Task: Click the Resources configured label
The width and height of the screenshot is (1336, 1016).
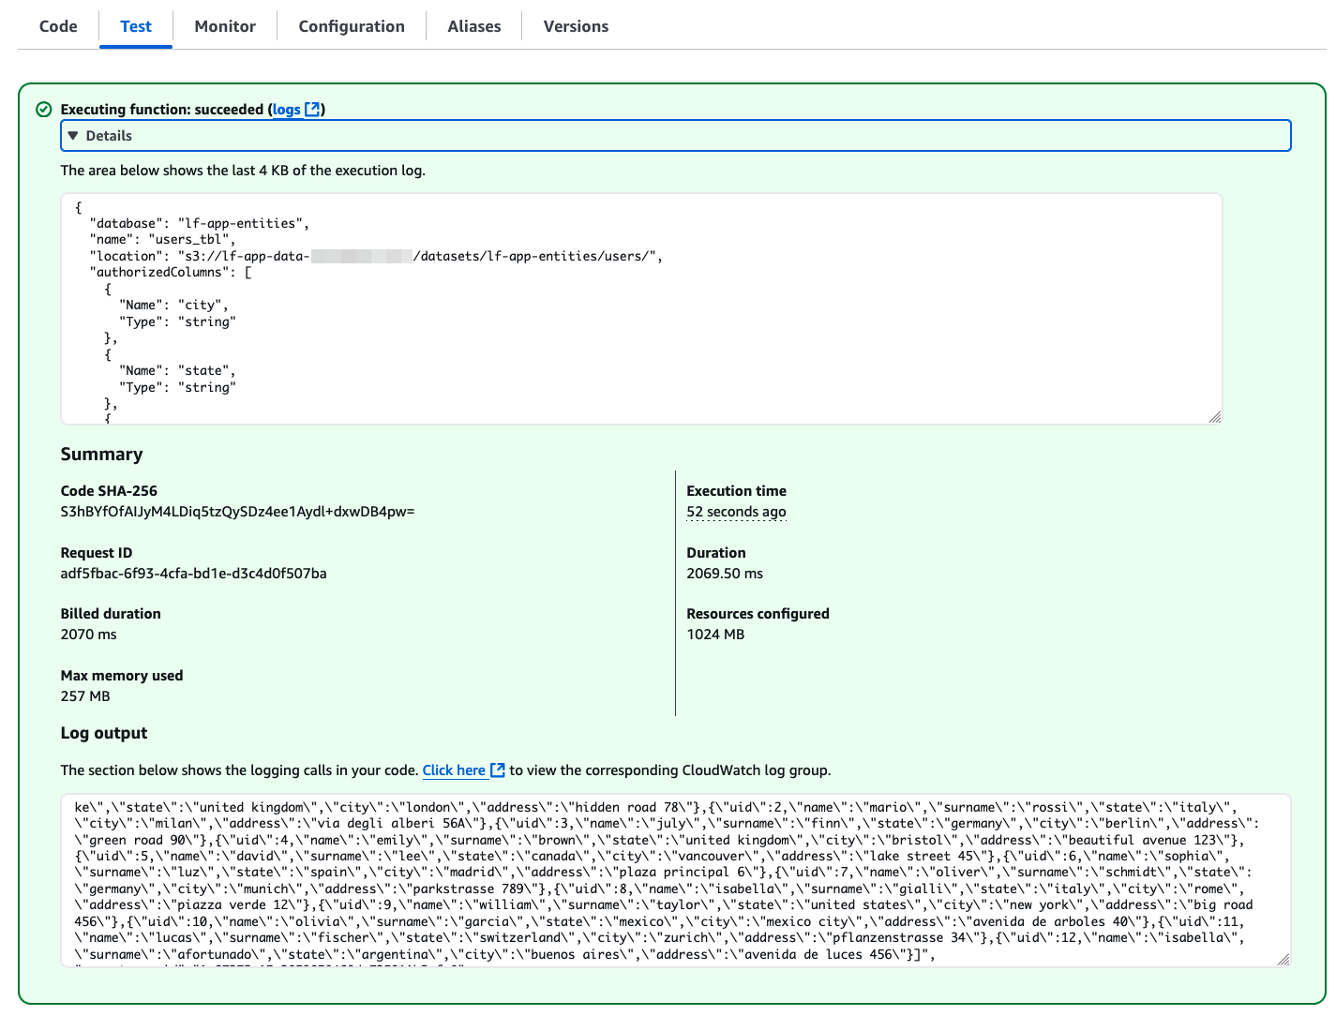Action: click(x=758, y=614)
